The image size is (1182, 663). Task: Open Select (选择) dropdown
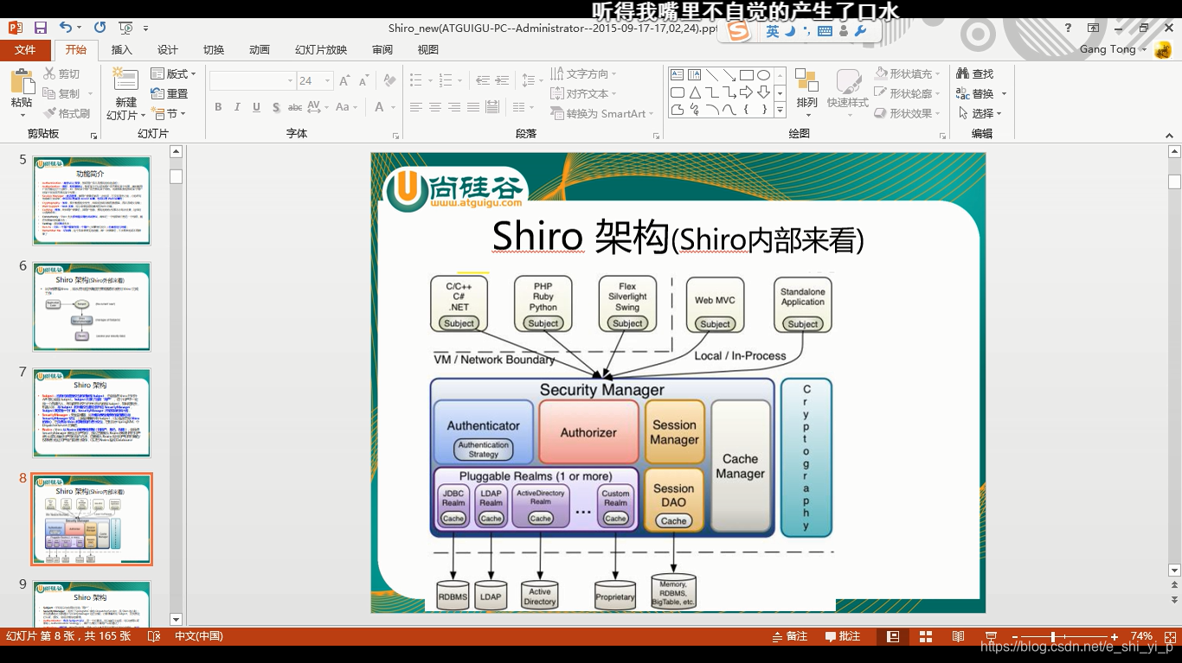coord(980,113)
